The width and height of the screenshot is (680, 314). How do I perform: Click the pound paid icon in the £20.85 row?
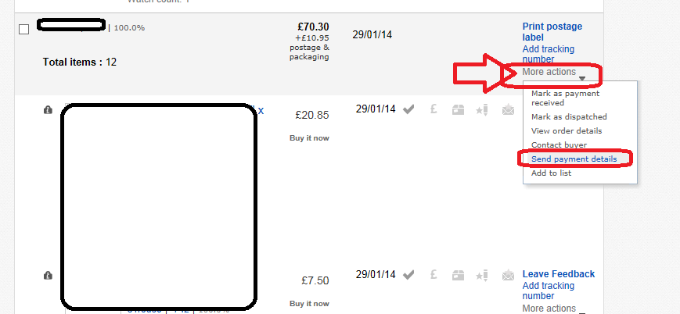coord(433,110)
